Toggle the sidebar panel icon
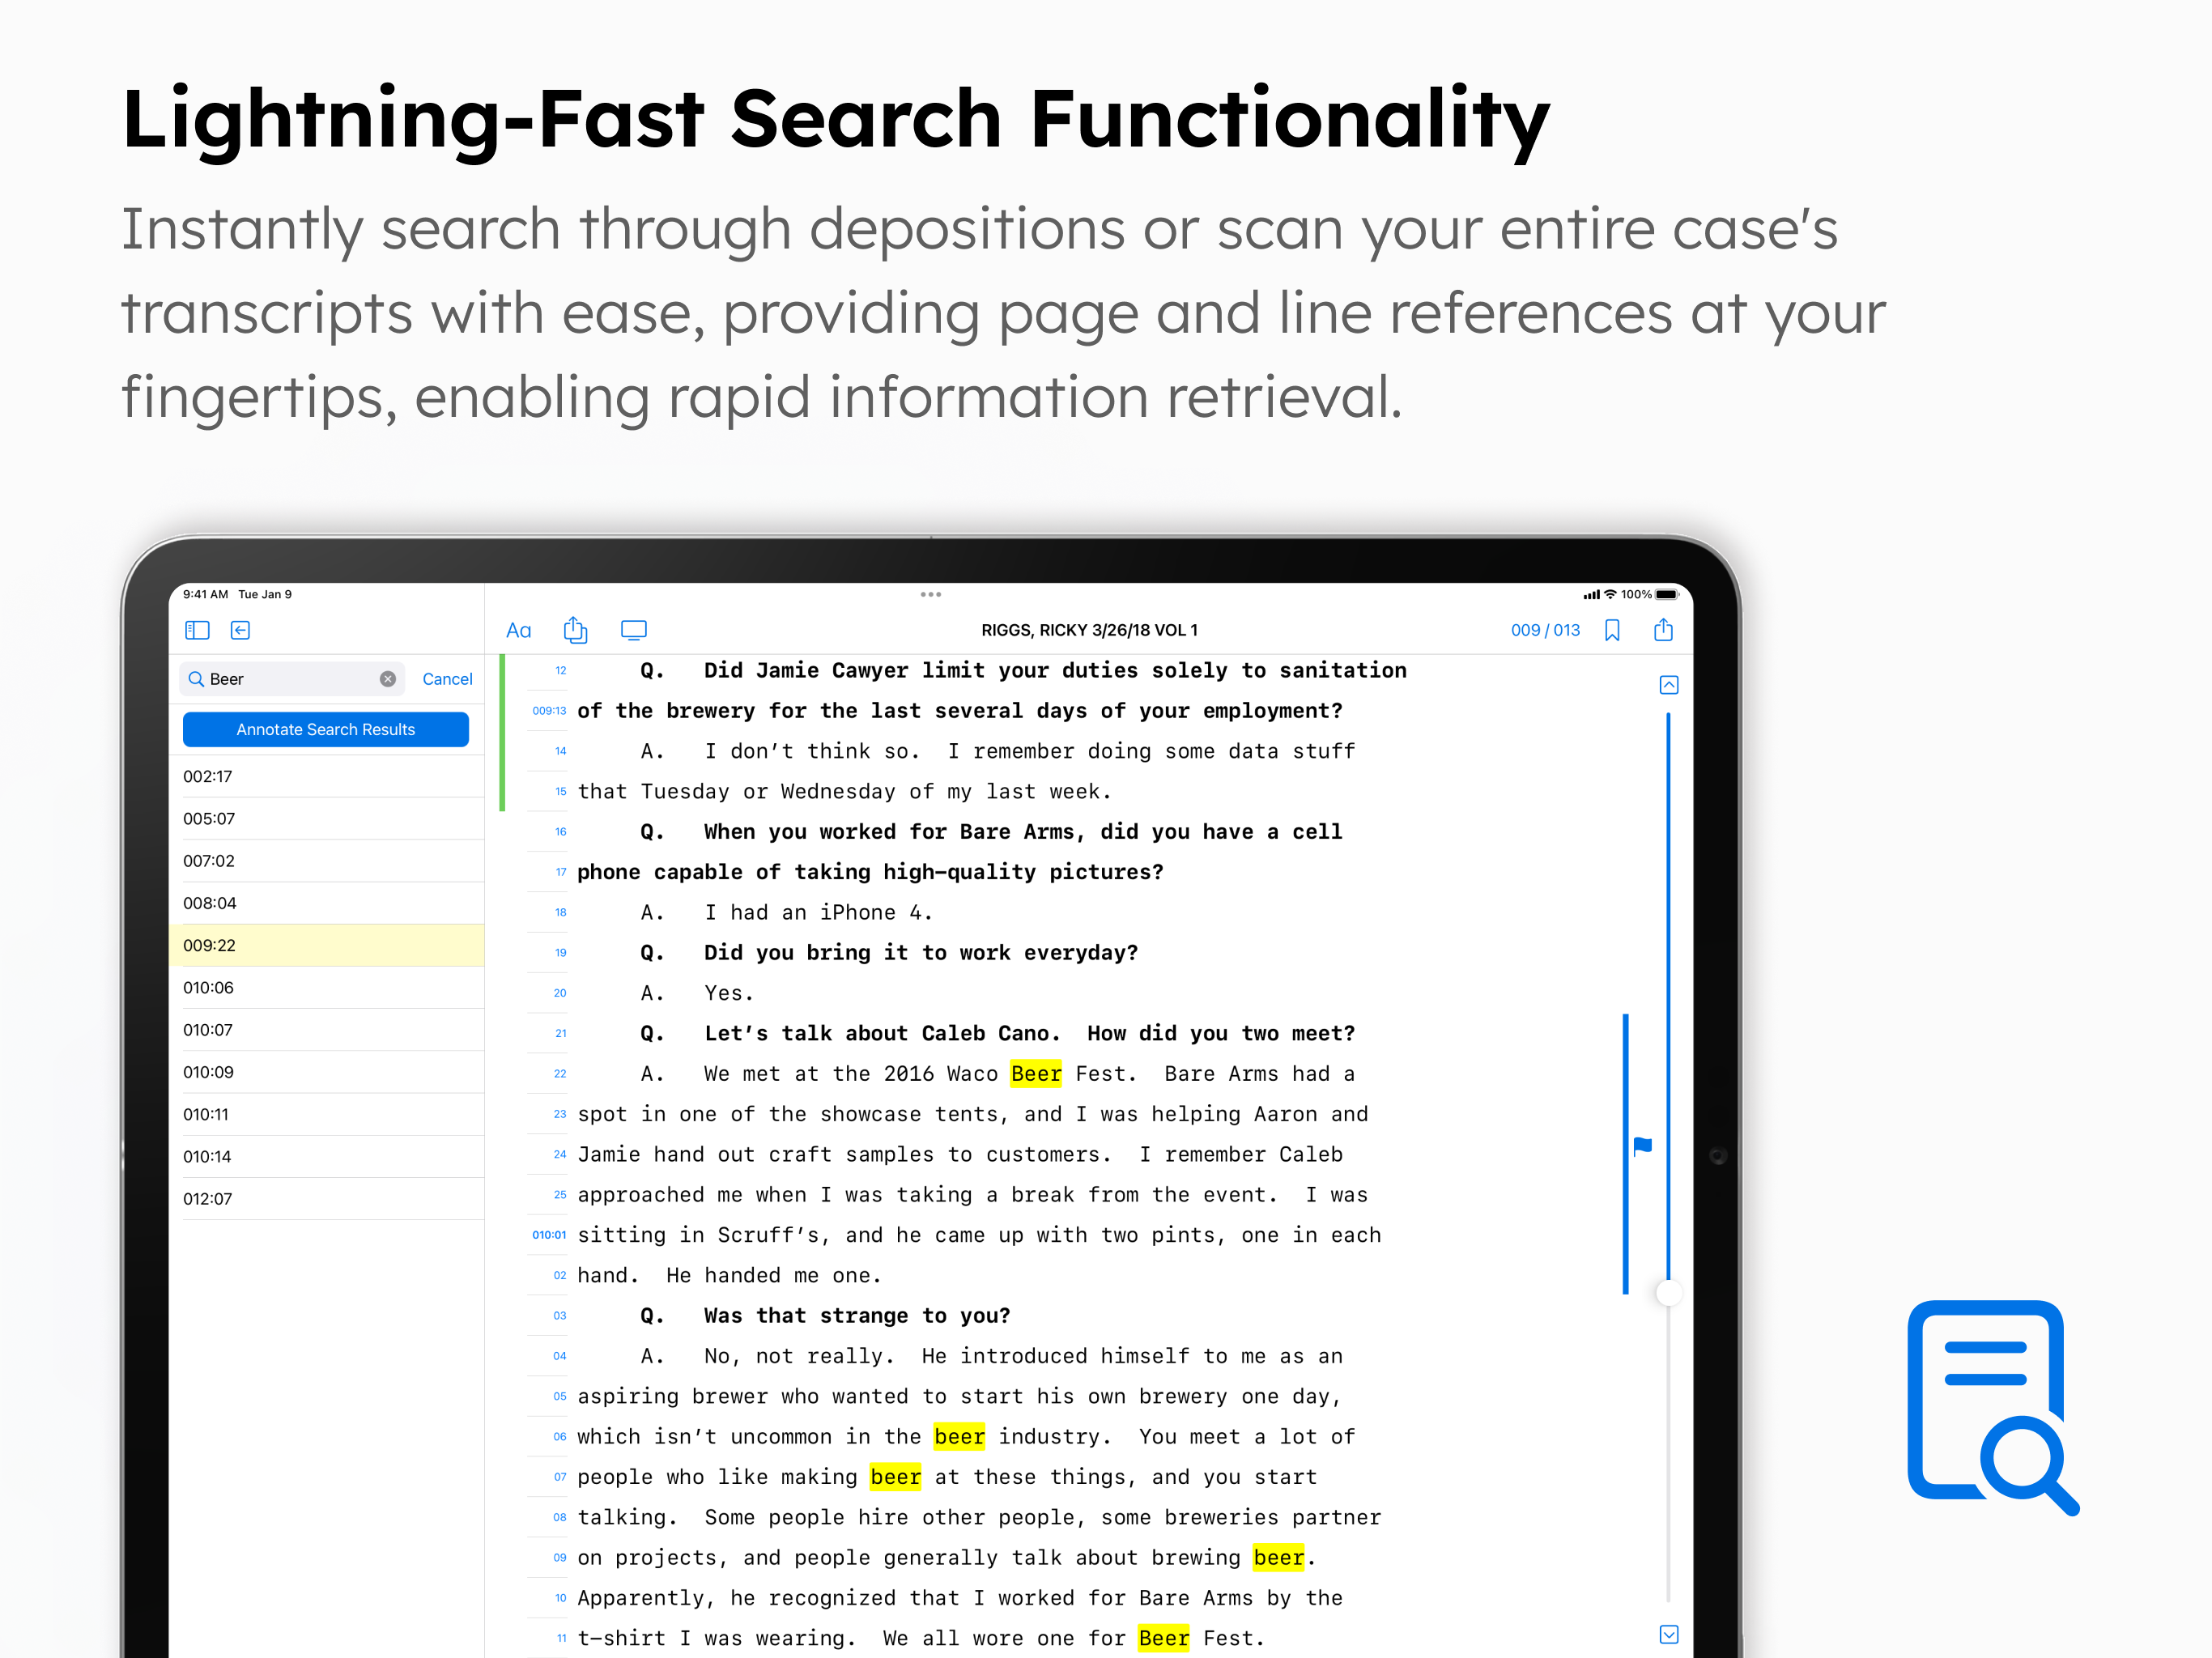Image resolution: width=2212 pixels, height=1658 pixels. pyautogui.click(x=197, y=630)
